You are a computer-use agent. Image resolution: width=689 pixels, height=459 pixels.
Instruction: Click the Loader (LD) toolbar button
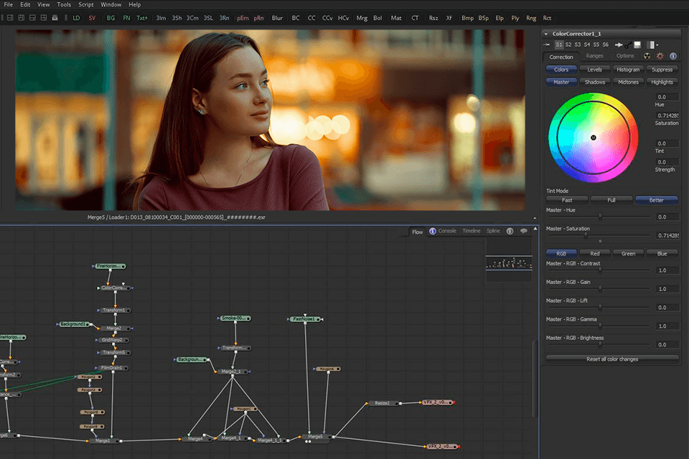pos(77,17)
